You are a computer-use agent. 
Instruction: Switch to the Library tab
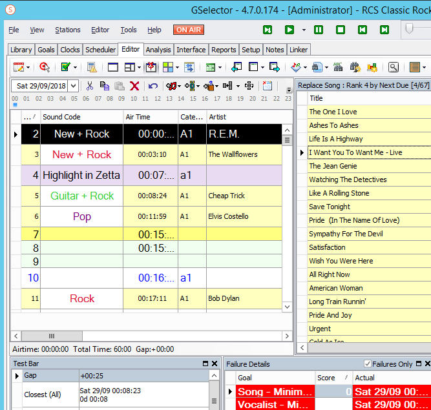tap(21, 50)
